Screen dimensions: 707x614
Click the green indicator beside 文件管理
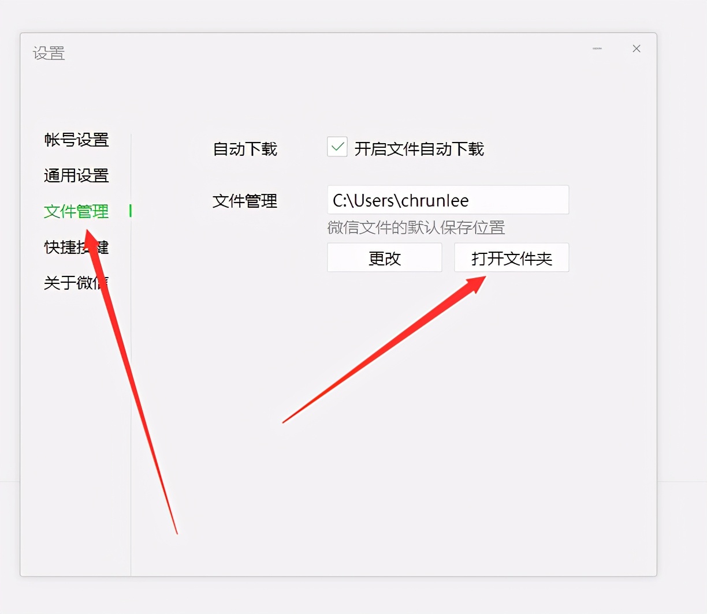point(131,212)
